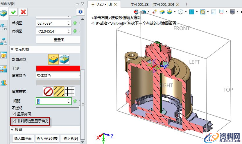The image size is (242, 144).
Task: Click the blue square view icon
Action: coord(191,12)
